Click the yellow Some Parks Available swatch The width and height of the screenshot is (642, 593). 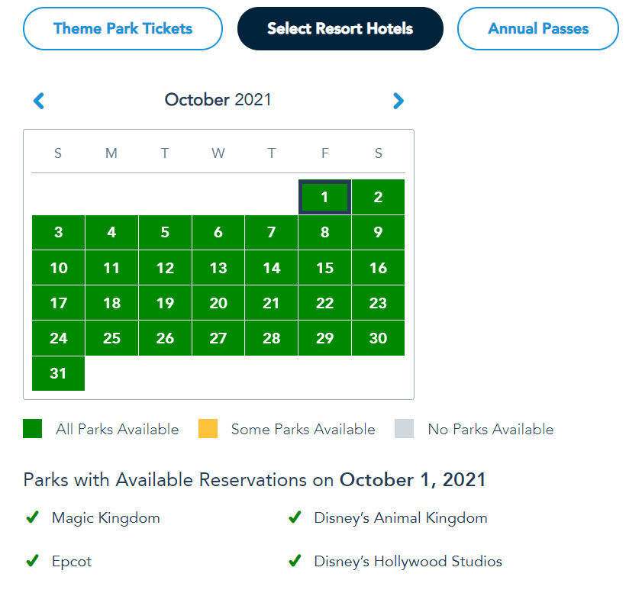click(x=208, y=429)
